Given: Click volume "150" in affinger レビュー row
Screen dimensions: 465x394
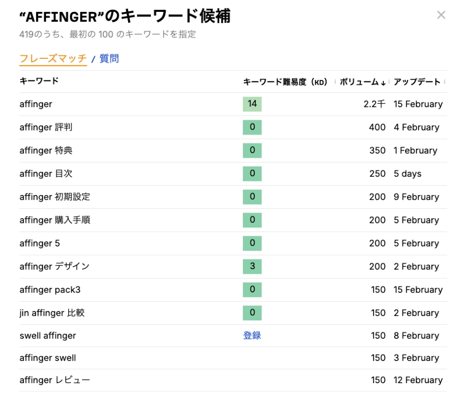Looking at the screenshot, I should point(378,380).
